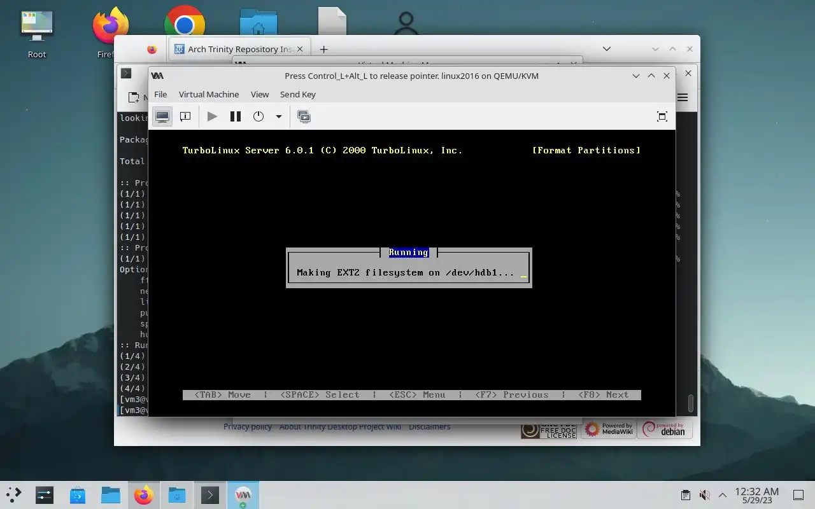This screenshot has width=815, height=509.
Task: Click the show desktop button
Action: [798, 495]
